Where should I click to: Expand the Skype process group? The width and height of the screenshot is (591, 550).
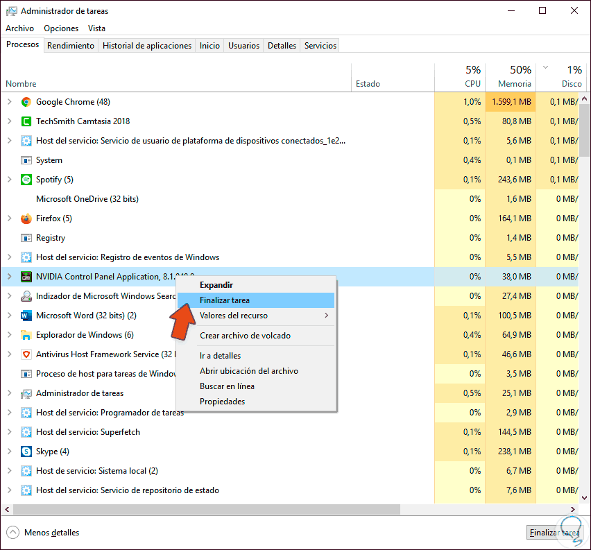pyautogui.click(x=10, y=452)
